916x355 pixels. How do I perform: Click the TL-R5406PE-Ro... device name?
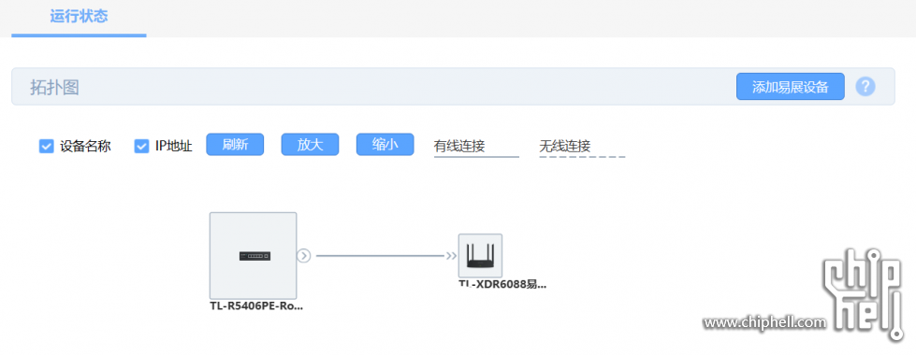(x=256, y=306)
